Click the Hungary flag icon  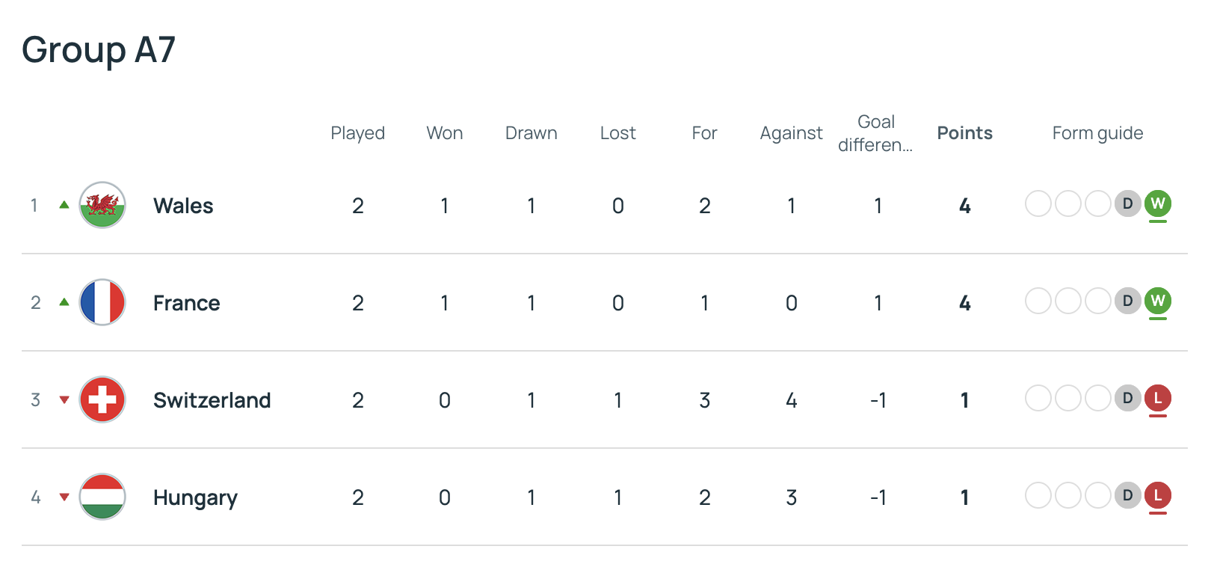102,497
